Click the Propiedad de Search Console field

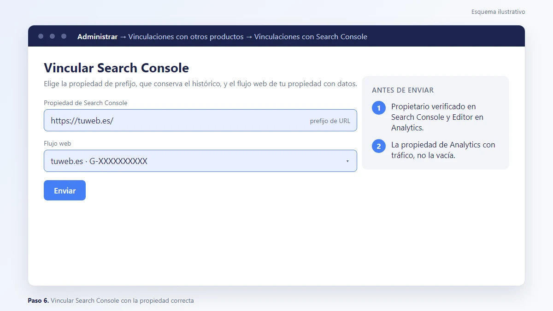click(x=200, y=120)
